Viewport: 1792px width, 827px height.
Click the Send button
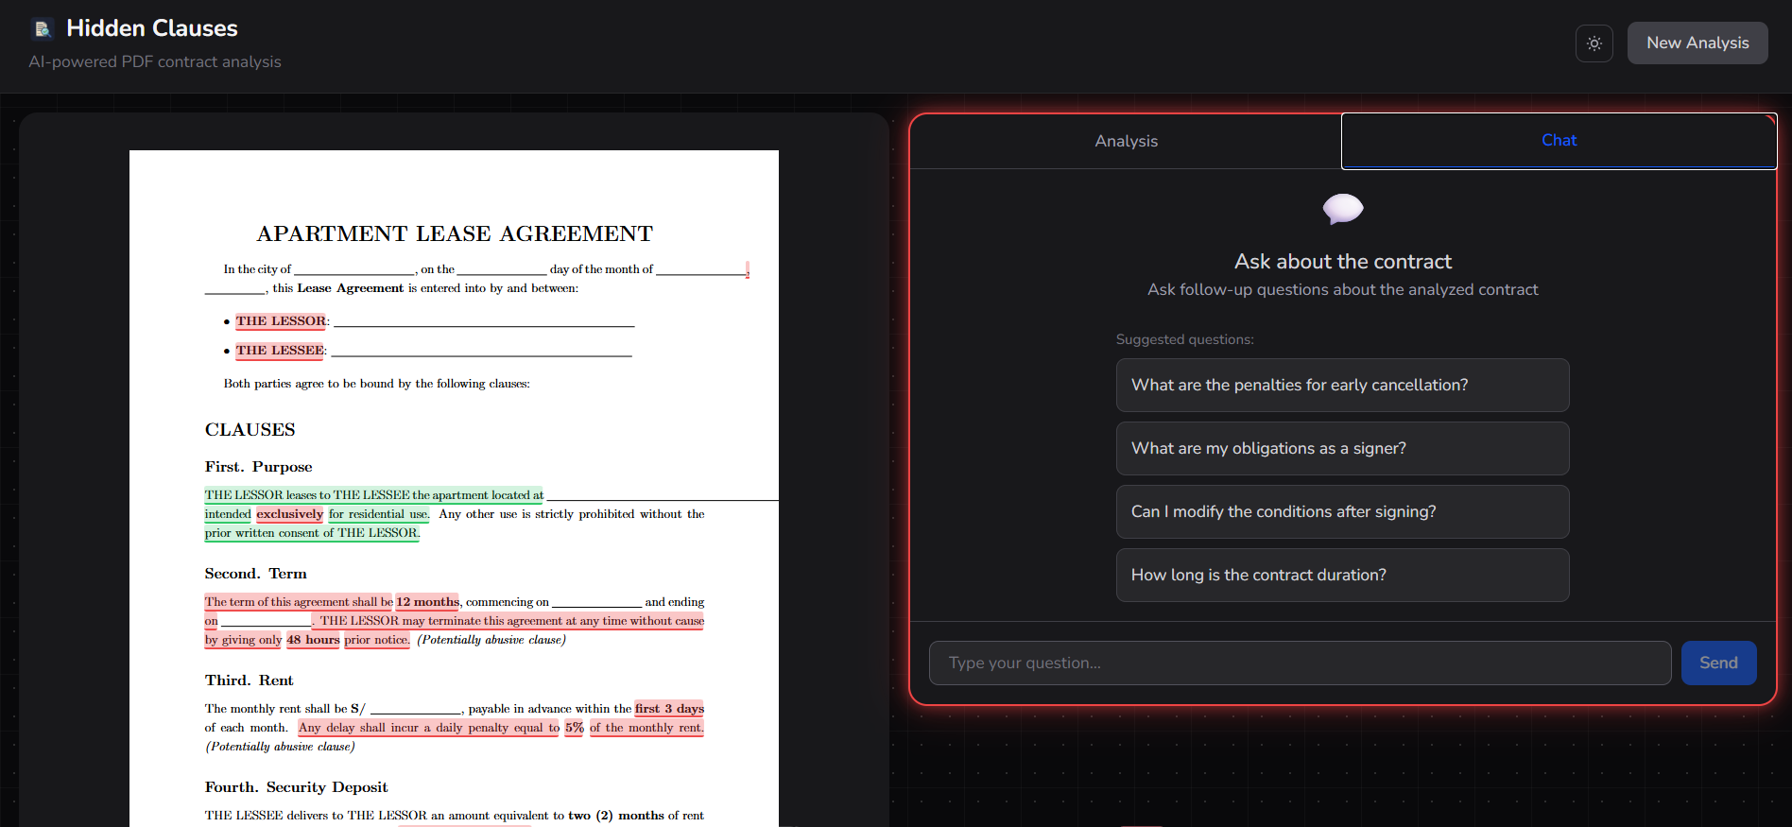pyautogui.click(x=1718, y=663)
